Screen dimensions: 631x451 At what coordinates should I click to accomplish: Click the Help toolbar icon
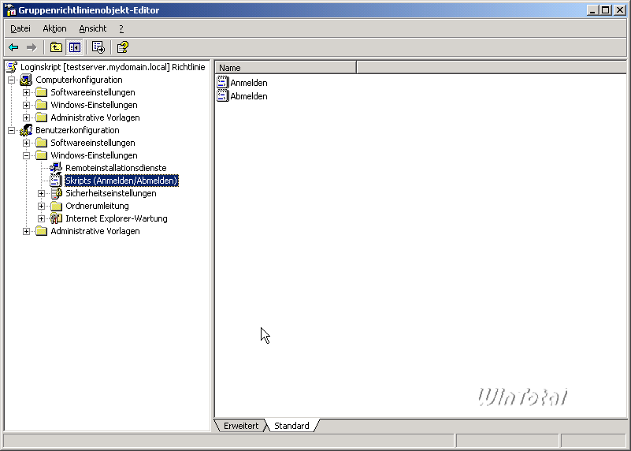click(122, 47)
